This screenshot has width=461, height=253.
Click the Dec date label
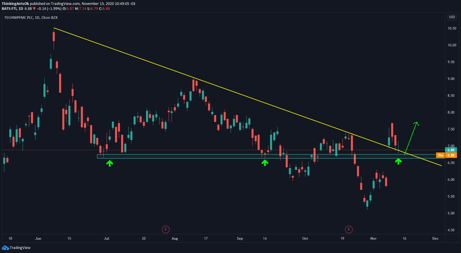point(436,239)
